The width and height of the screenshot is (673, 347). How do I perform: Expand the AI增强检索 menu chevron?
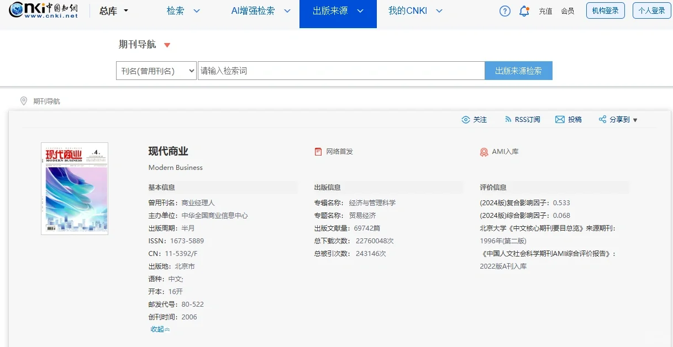287,11
